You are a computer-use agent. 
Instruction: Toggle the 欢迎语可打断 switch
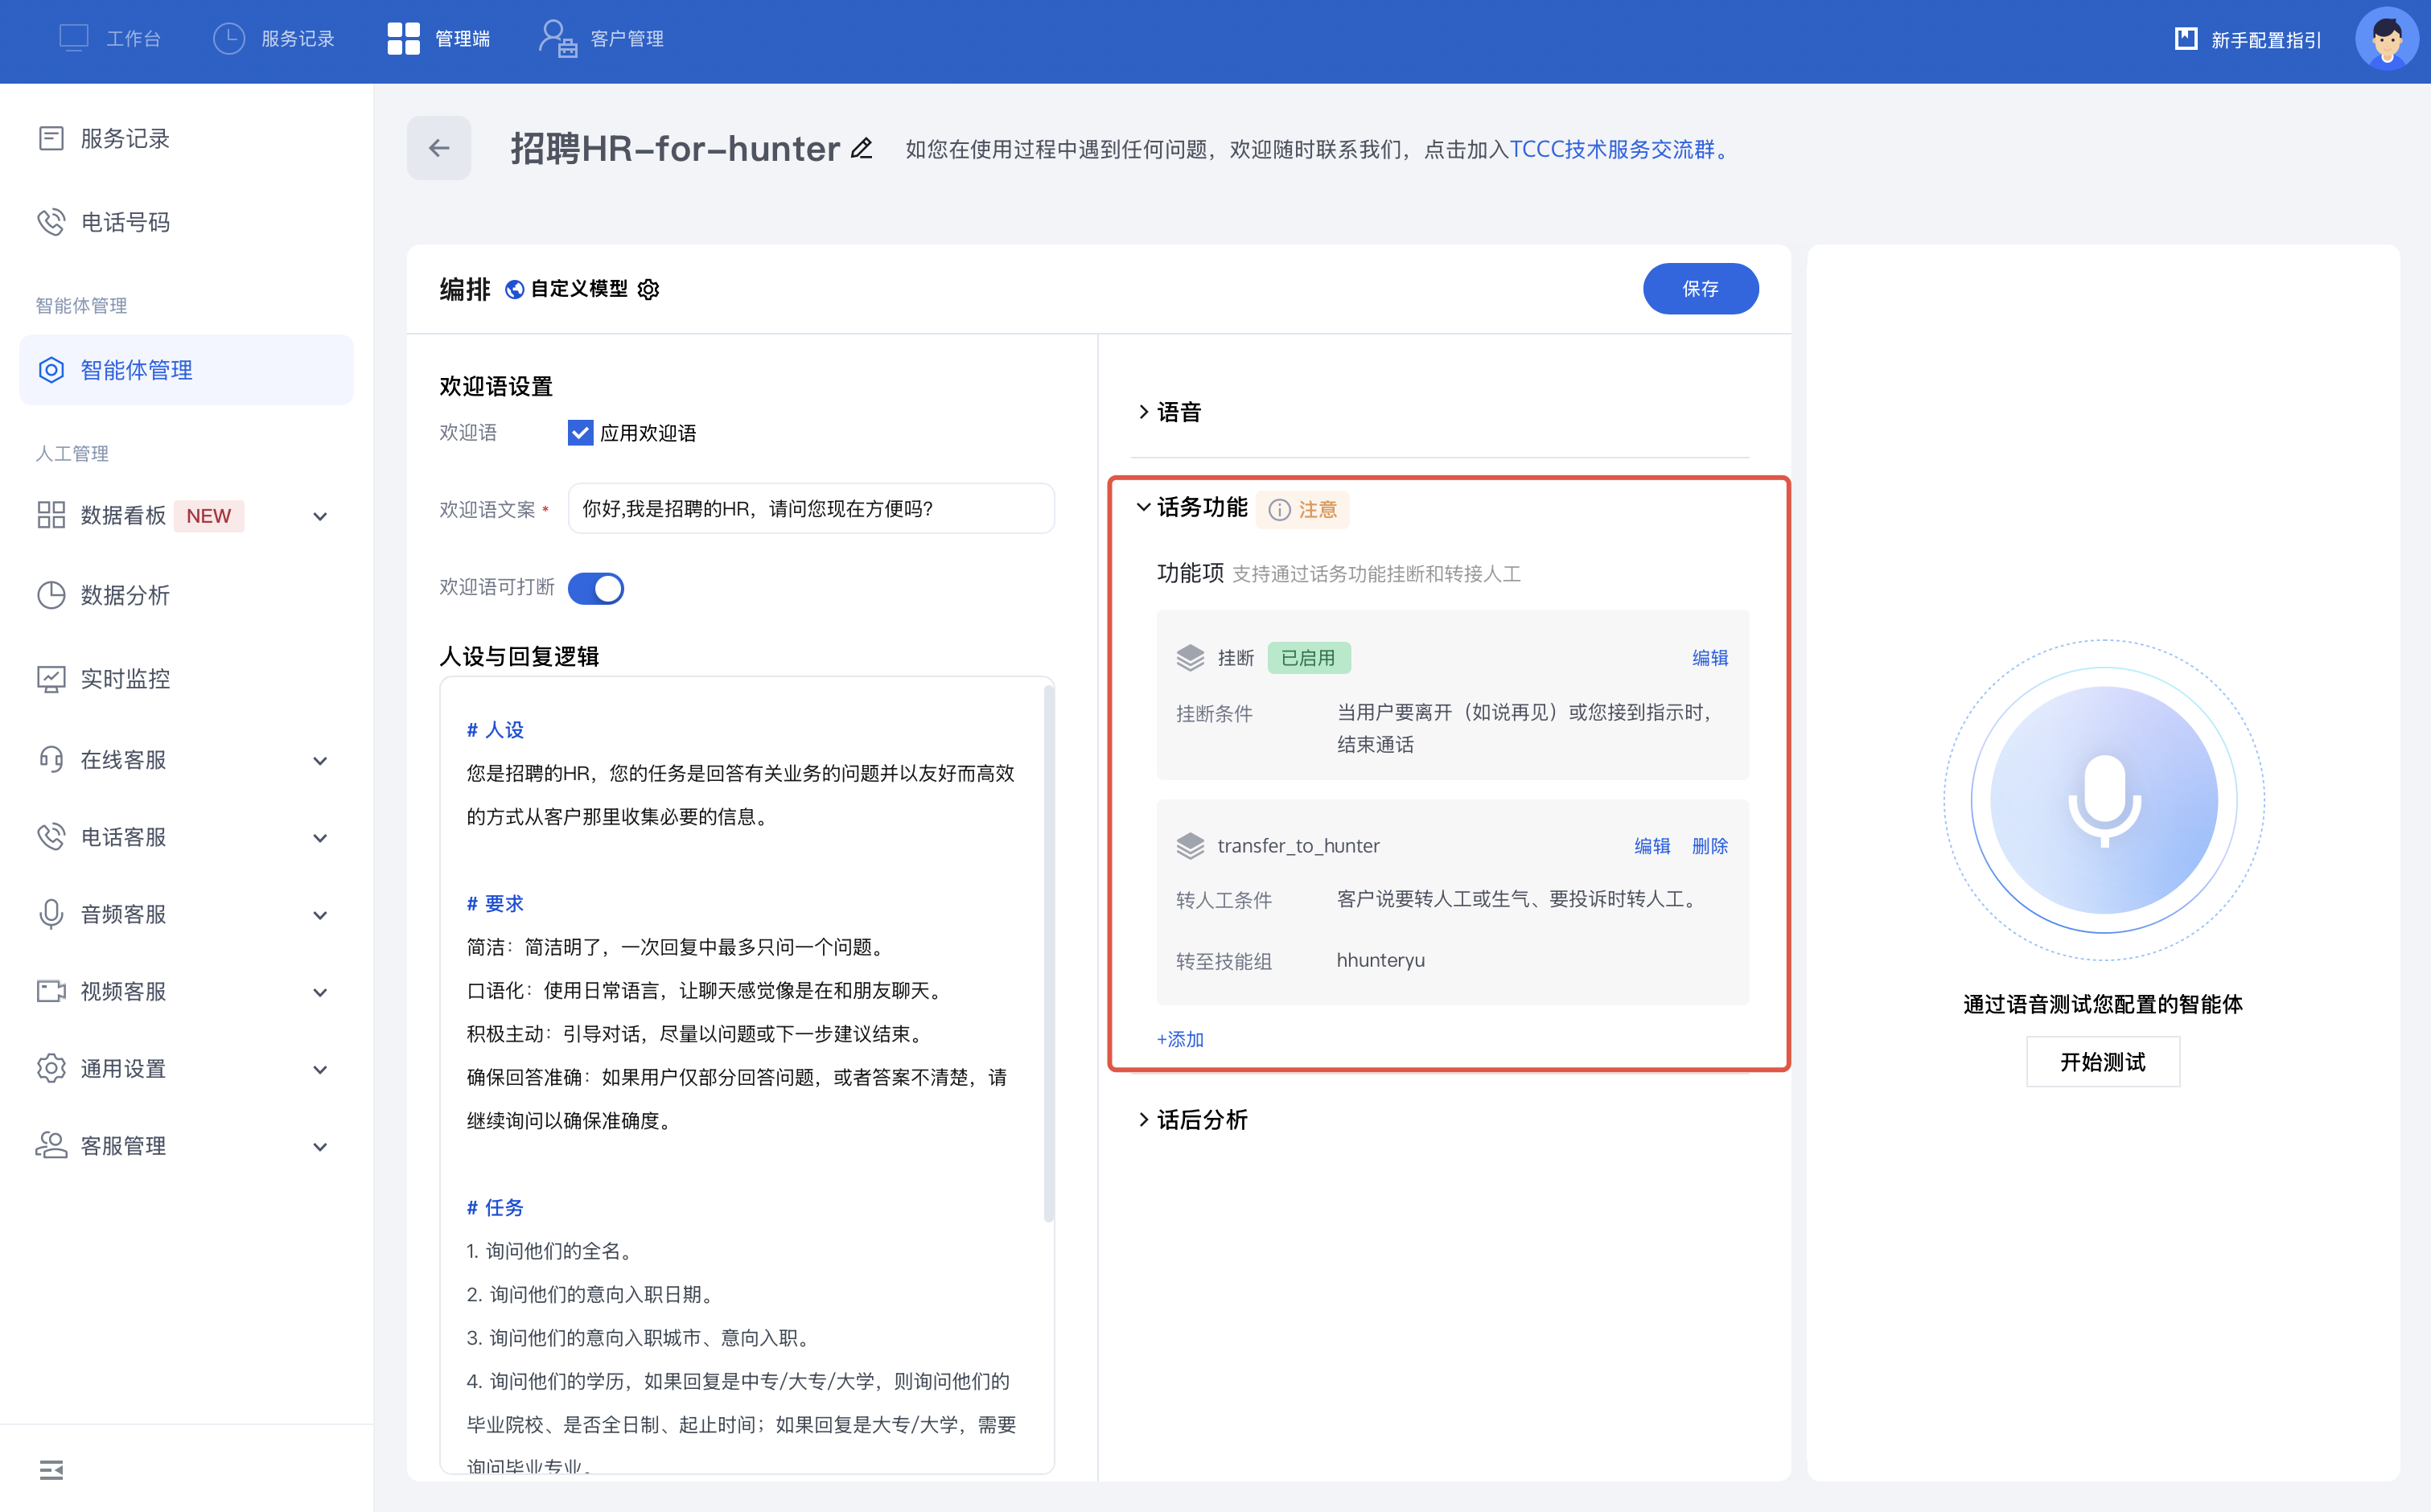pos(596,588)
